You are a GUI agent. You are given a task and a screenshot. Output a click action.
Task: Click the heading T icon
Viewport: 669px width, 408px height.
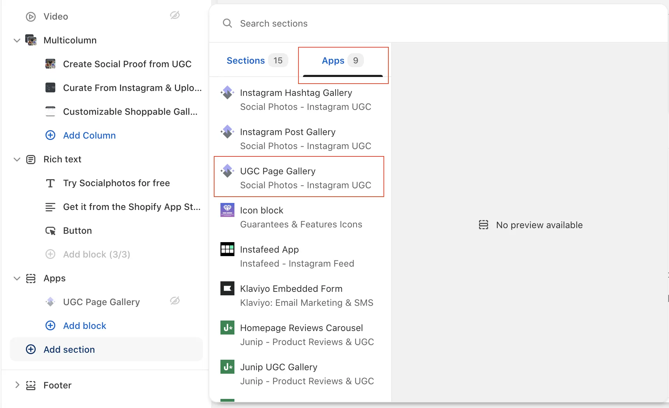(50, 183)
